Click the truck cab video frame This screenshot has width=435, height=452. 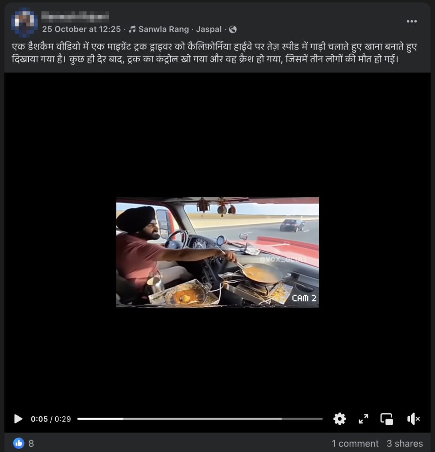click(217, 252)
